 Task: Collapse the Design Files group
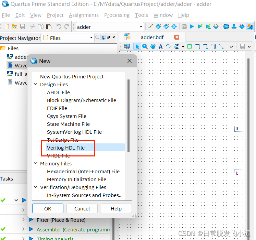click(36, 84)
